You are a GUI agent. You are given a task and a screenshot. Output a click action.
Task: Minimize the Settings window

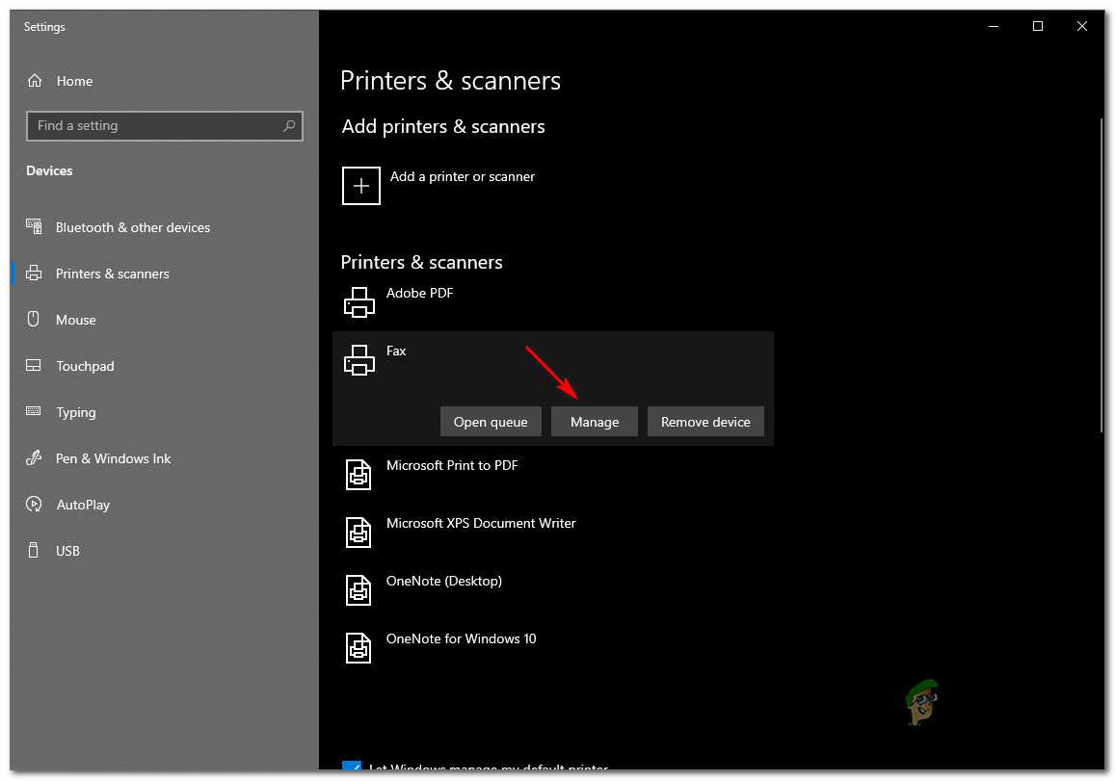(994, 26)
